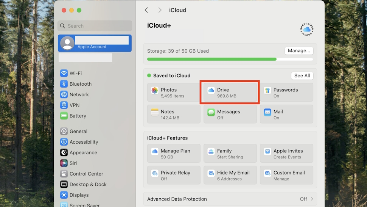Click '6 Addresses' under Hide My Email
The height and width of the screenshot is (207, 367).
point(229,179)
